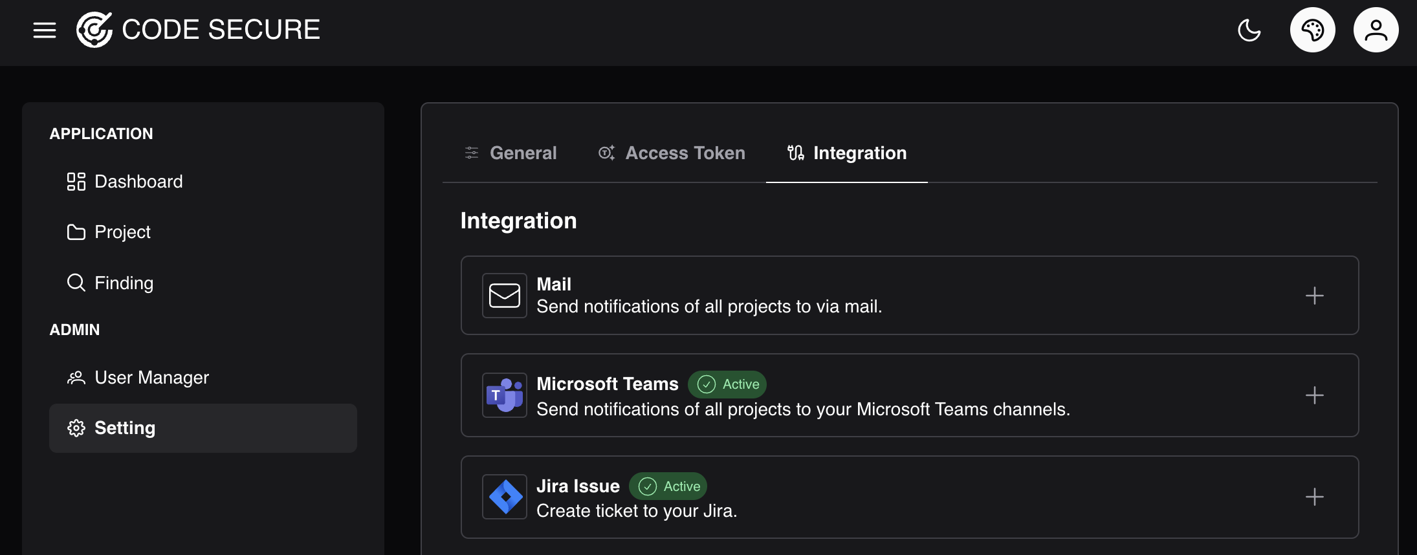The image size is (1417, 555).
Task: Select the Integration tab
Action: (847, 153)
